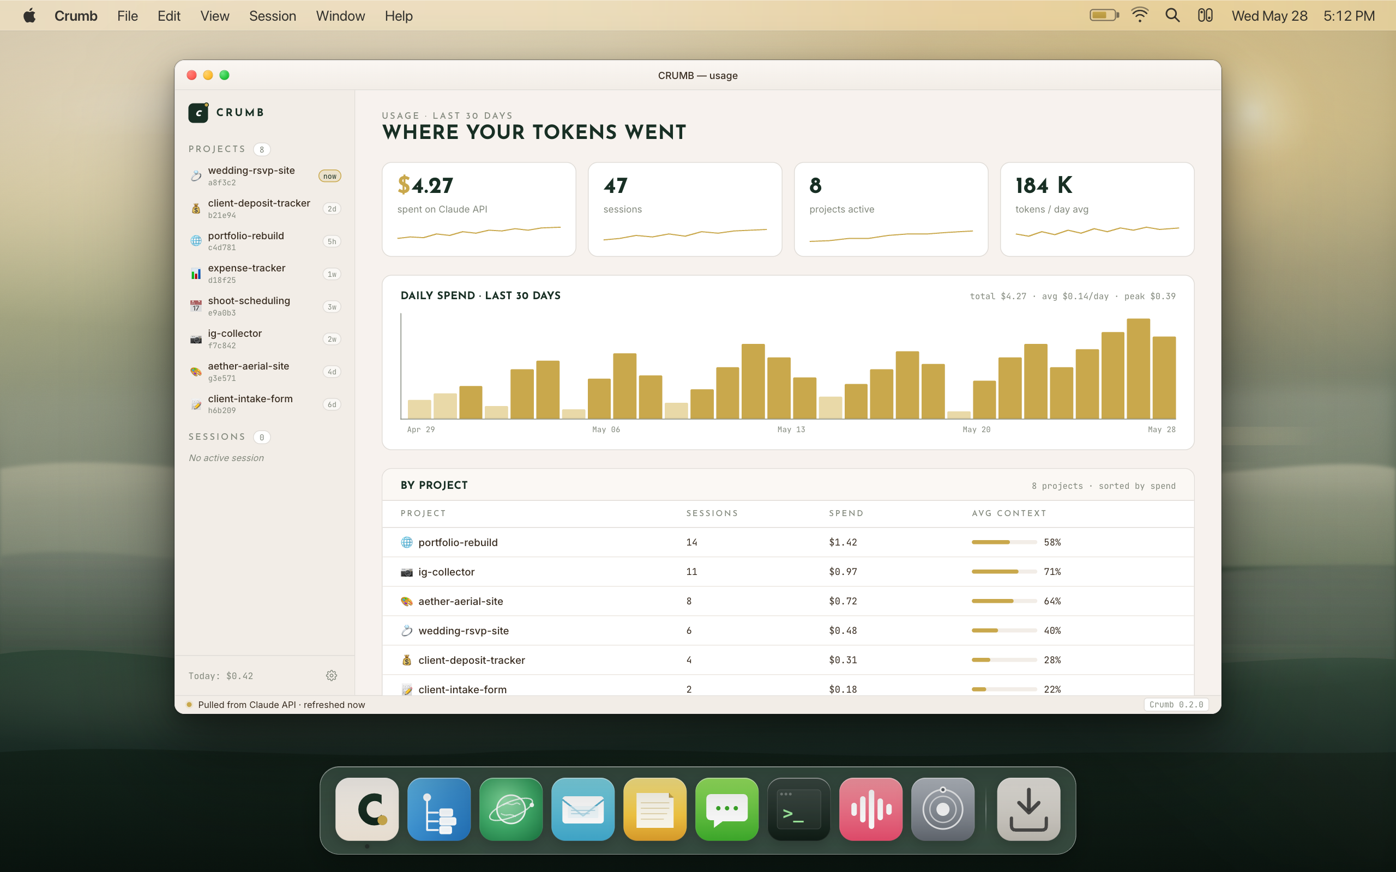This screenshot has height=872, width=1396.
Task: Open the gray target-ring app in dock
Action: [x=943, y=809]
